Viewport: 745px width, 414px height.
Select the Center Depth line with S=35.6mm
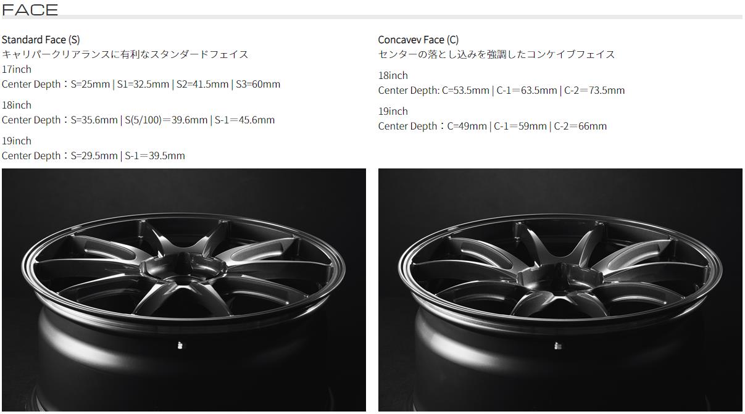pyautogui.click(x=138, y=120)
